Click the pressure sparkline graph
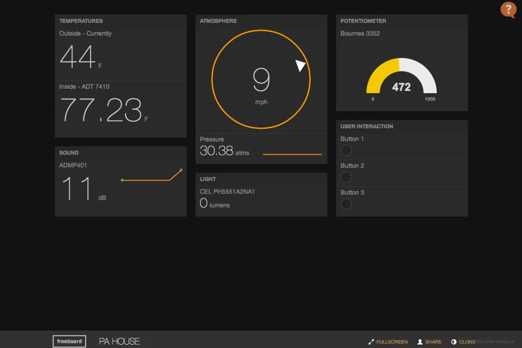This screenshot has width=522, height=348. point(292,154)
